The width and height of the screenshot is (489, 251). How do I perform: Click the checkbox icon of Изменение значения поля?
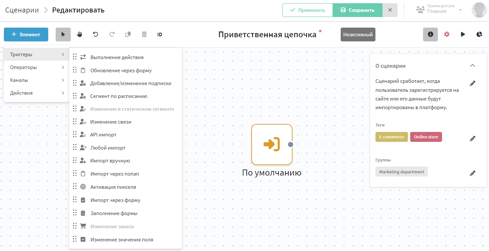[83, 239]
